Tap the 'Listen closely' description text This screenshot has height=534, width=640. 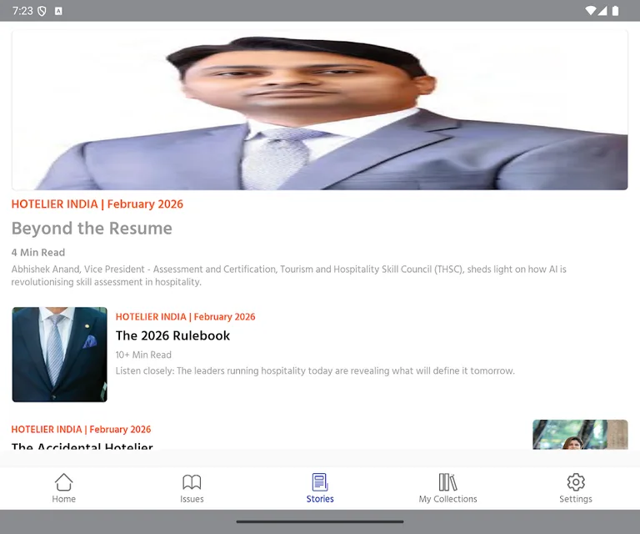[x=315, y=370]
